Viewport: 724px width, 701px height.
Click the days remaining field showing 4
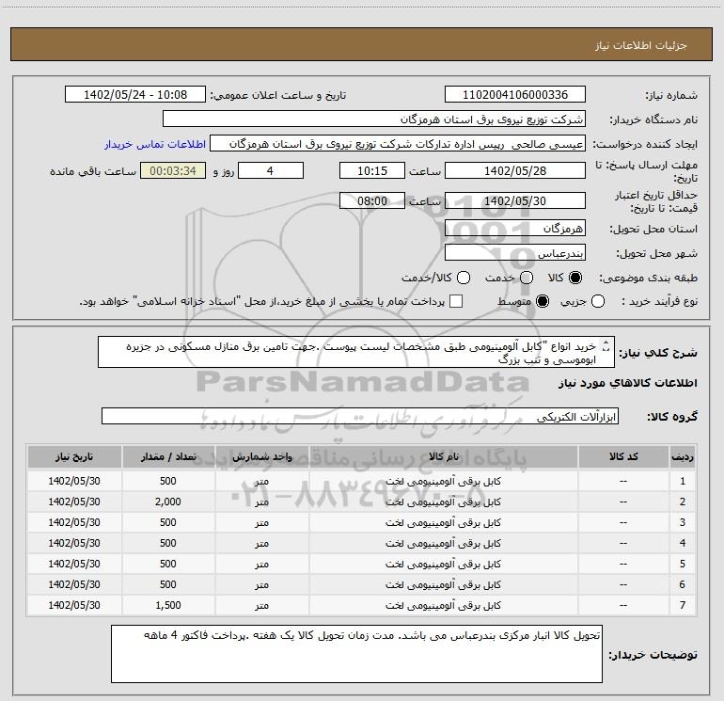click(271, 170)
